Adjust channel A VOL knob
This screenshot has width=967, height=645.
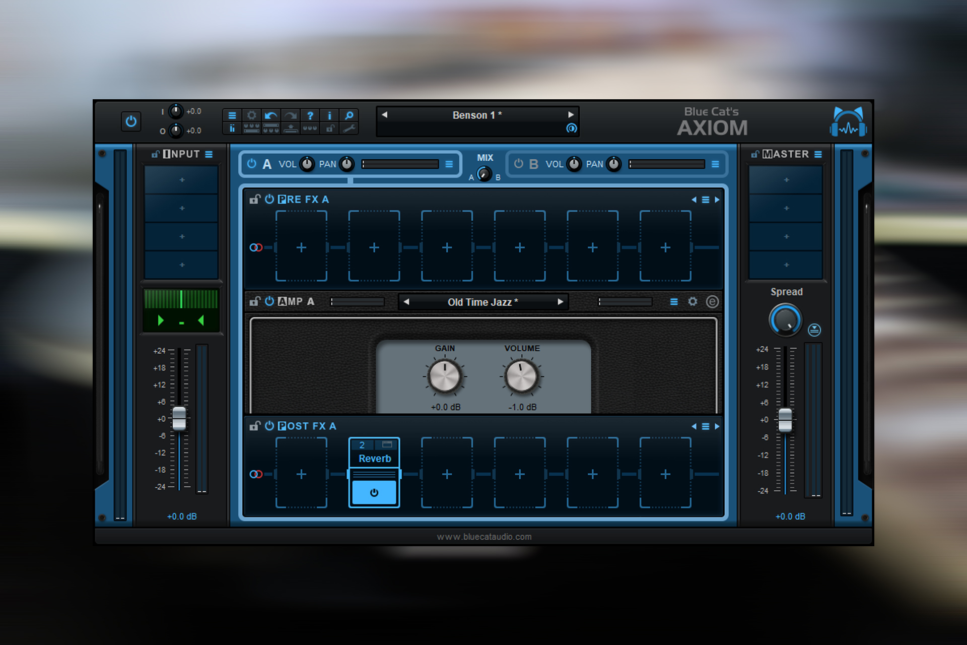point(307,164)
